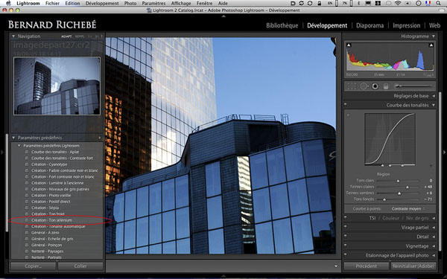Screen dimensions: 447x279
Task: Open the Affichage menu
Action: [x=181, y=4]
